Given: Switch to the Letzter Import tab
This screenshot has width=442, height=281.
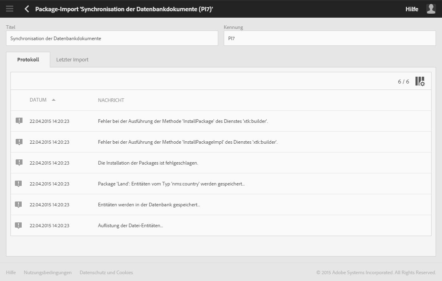Looking at the screenshot, I should coord(72,60).
